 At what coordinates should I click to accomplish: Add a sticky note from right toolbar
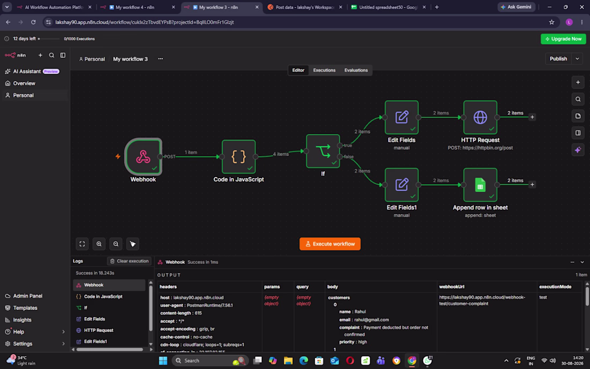tap(578, 116)
